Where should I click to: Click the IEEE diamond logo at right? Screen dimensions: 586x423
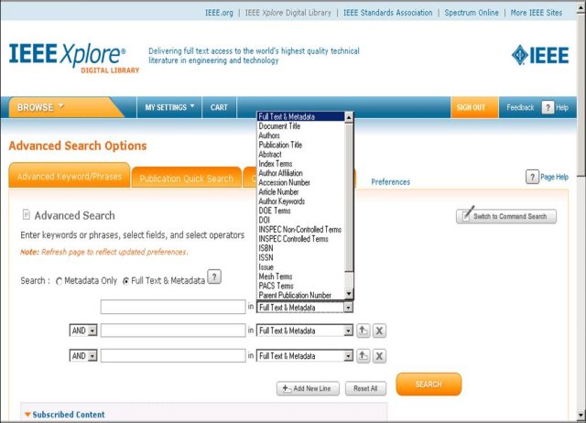(x=540, y=55)
